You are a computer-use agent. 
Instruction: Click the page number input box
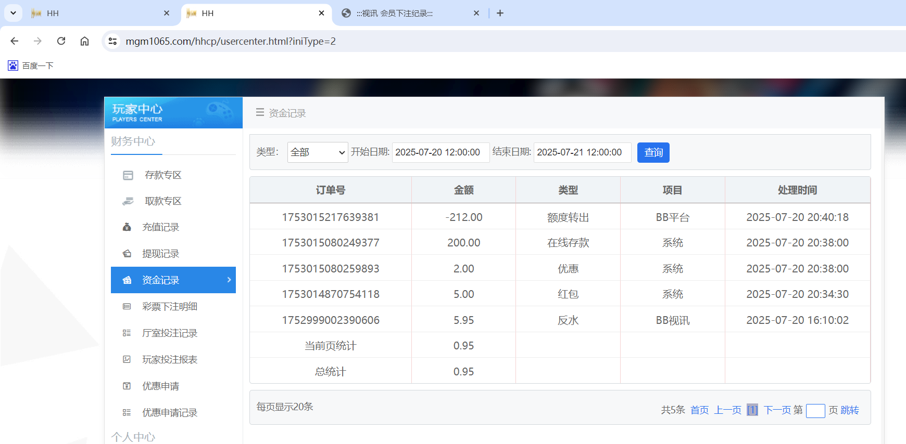815,411
